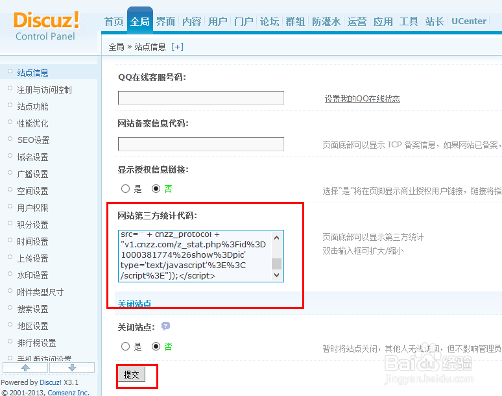Click 站点信息 in the breadcrumb
The image size is (502, 396).
tap(150, 47)
